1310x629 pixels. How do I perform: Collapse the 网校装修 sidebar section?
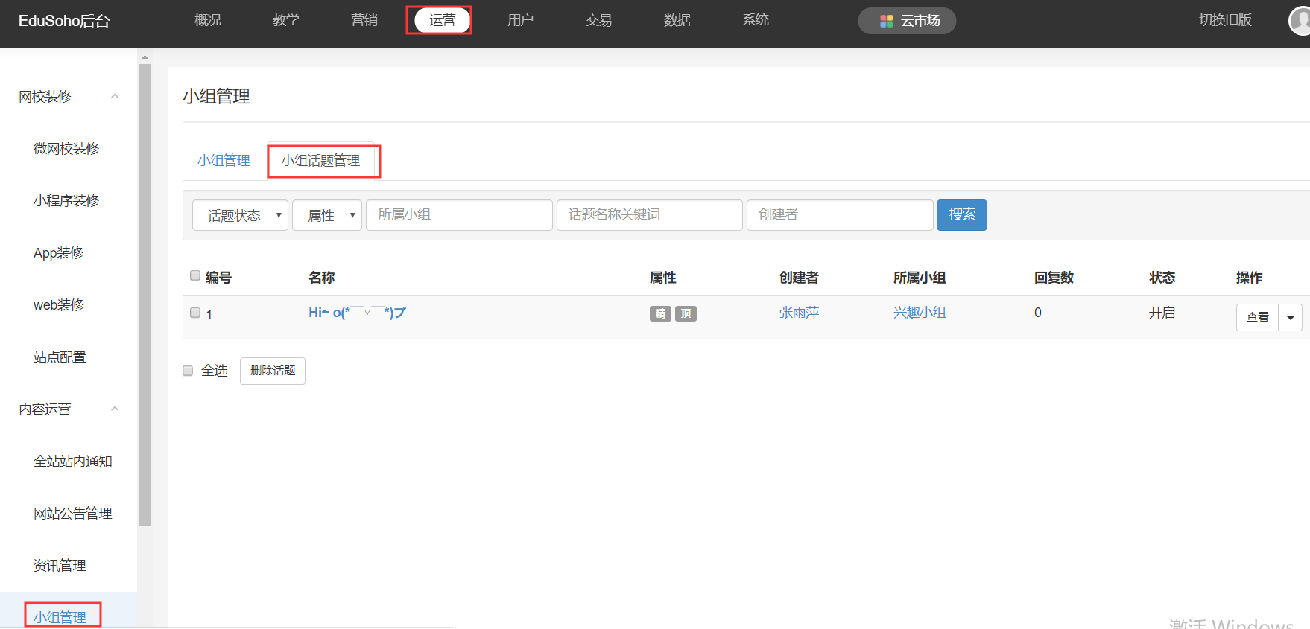115,96
